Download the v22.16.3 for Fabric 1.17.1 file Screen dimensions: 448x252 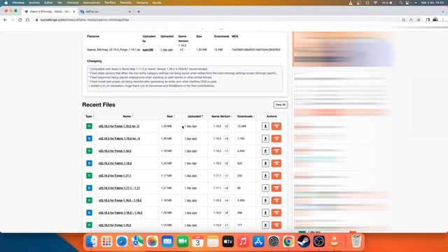click(265, 188)
